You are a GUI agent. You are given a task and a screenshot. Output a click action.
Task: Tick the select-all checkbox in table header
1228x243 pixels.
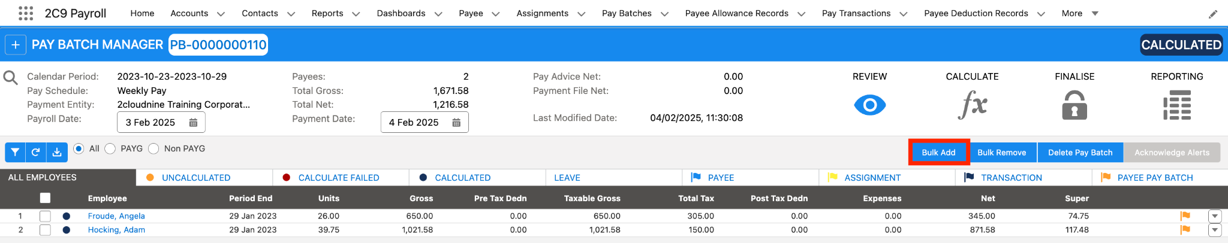[45, 198]
